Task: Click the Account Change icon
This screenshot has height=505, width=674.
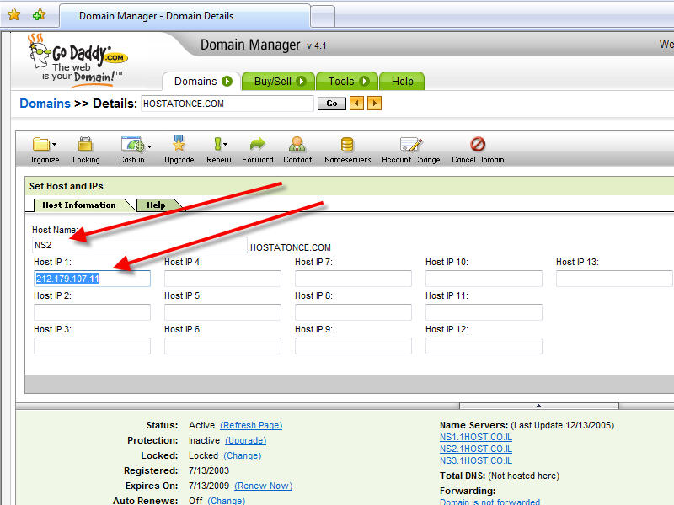Action: [410, 145]
